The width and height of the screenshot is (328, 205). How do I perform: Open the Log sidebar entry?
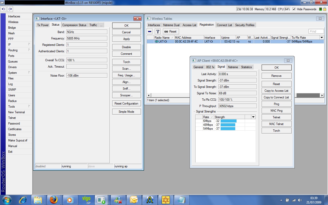click(x=10, y=84)
